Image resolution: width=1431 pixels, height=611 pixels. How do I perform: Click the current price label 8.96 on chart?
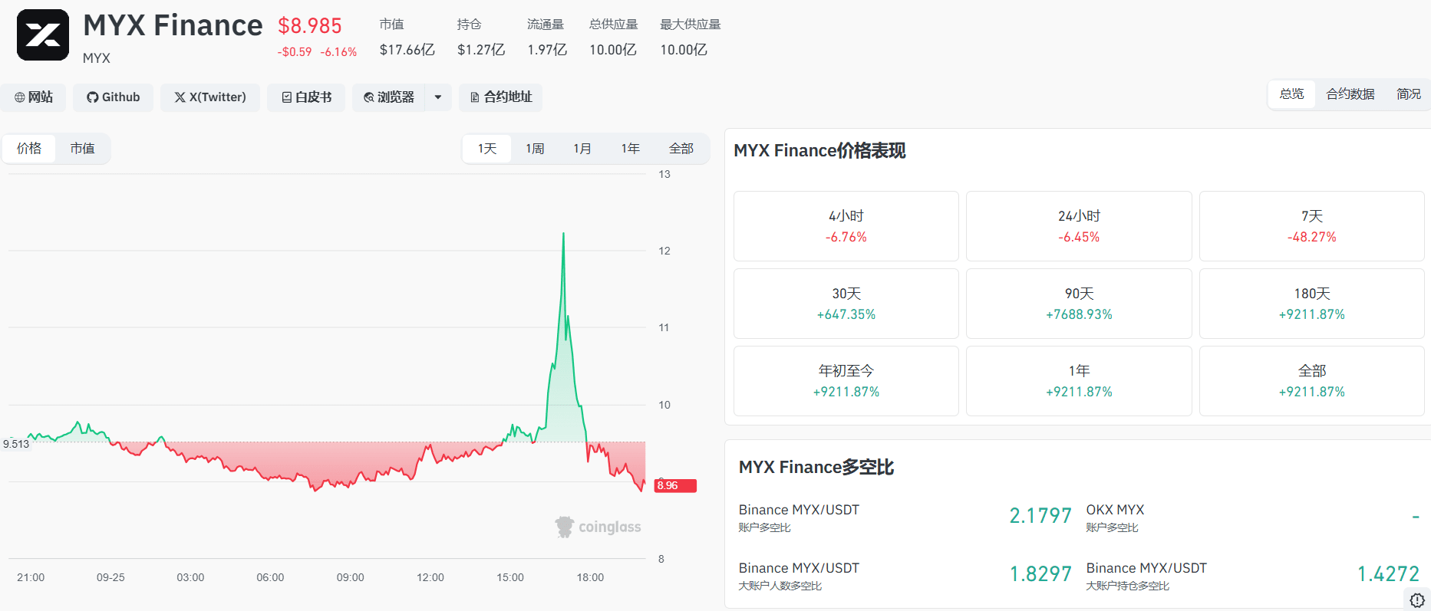(675, 485)
